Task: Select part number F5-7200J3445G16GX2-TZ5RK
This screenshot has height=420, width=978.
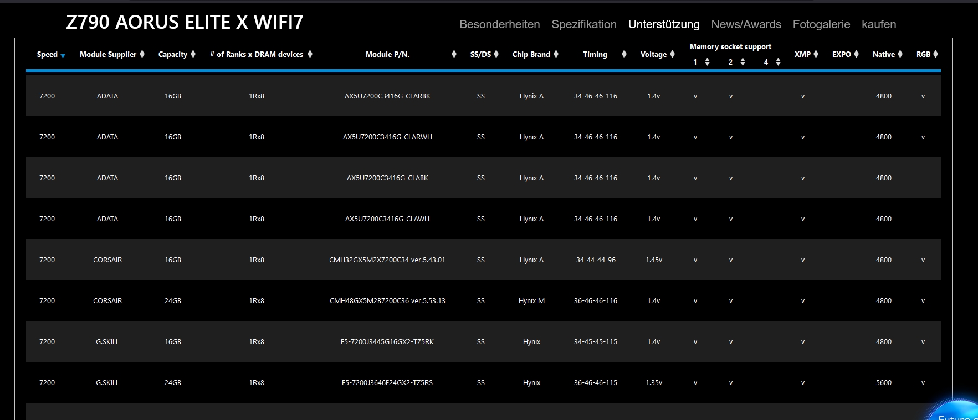Action: pyautogui.click(x=387, y=342)
